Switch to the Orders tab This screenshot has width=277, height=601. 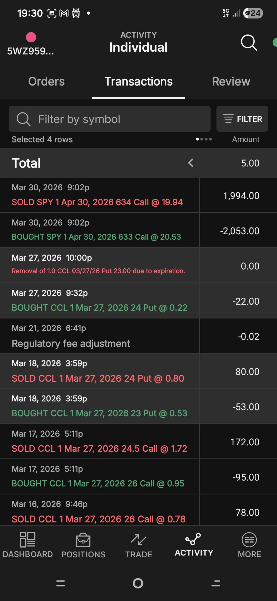(46, 81)
